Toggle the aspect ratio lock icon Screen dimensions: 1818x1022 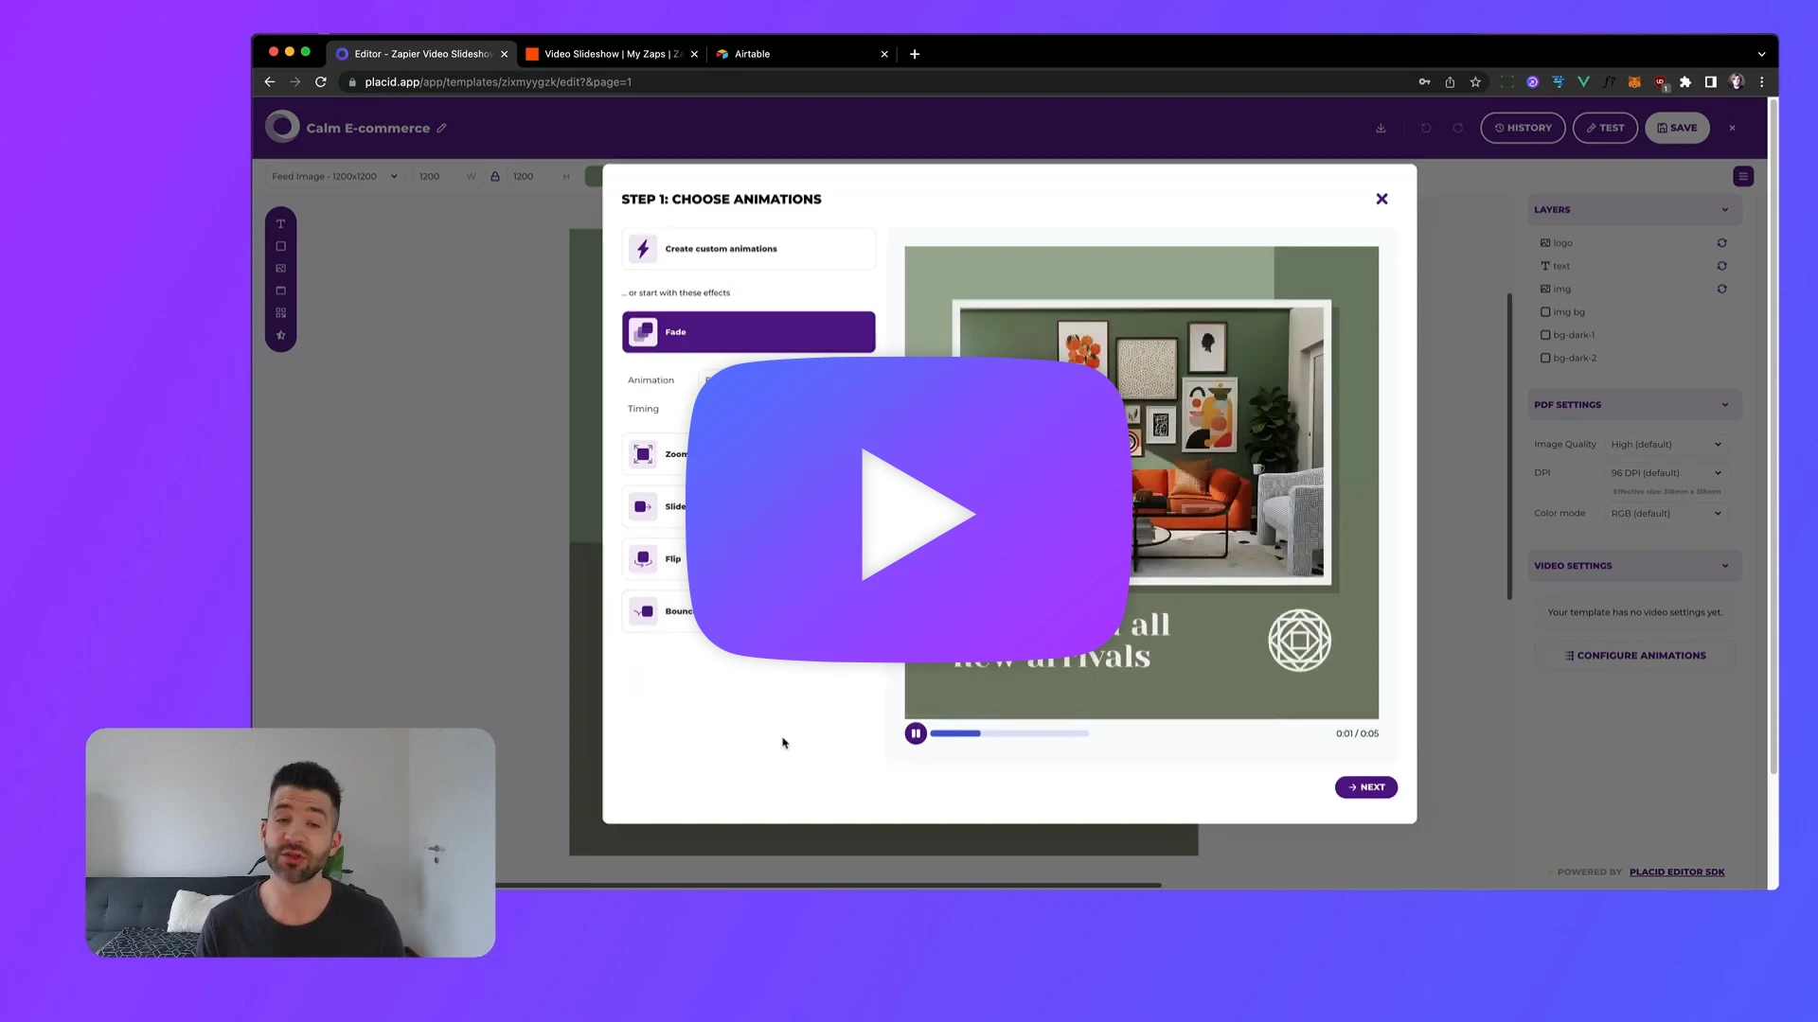point(494,176)
